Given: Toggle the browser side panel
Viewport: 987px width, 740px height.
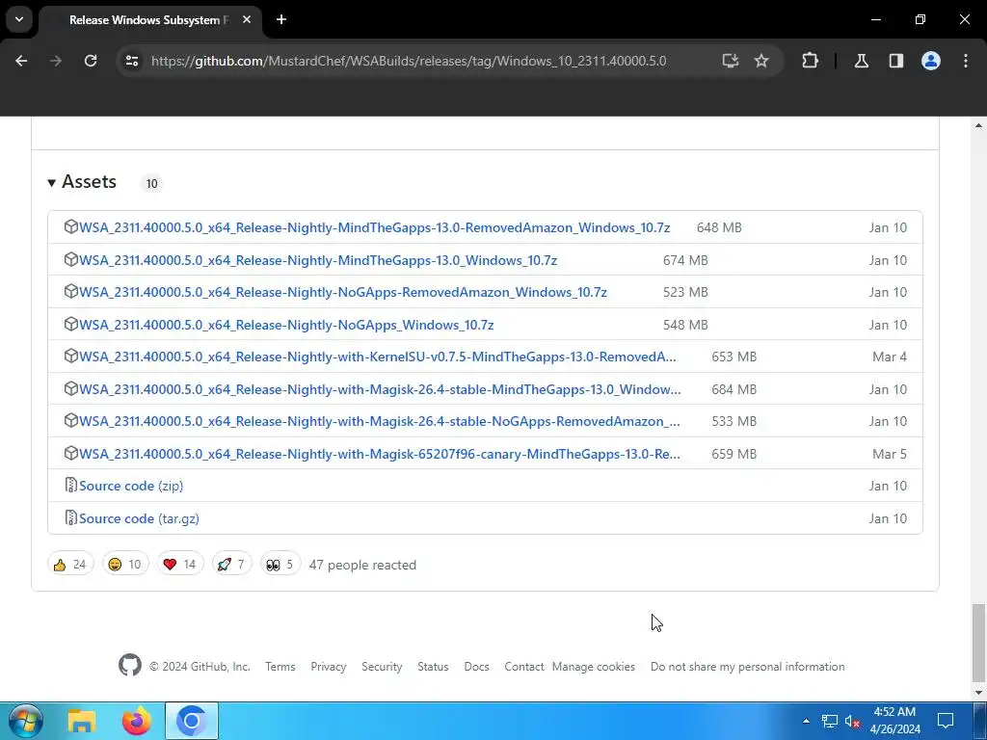Looking at the screenshot, I should point(896,61).
